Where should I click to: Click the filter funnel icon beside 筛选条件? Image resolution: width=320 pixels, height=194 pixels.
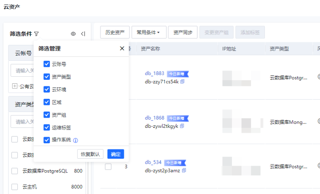[36, 34]
